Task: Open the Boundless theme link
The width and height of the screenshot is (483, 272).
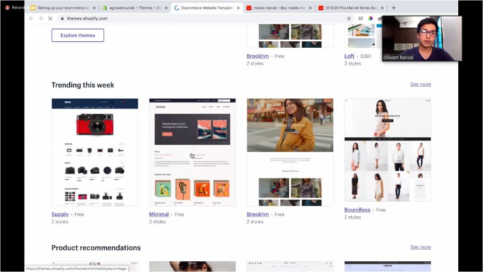Action: tap(357, 210)
